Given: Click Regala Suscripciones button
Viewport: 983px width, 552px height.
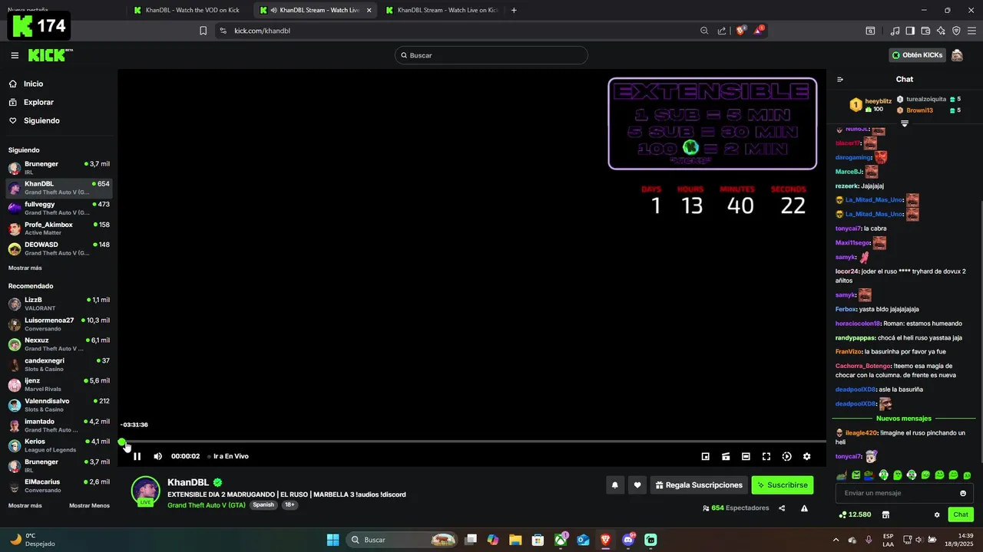Looking at the screenshot, I should (x=699, y=485).
